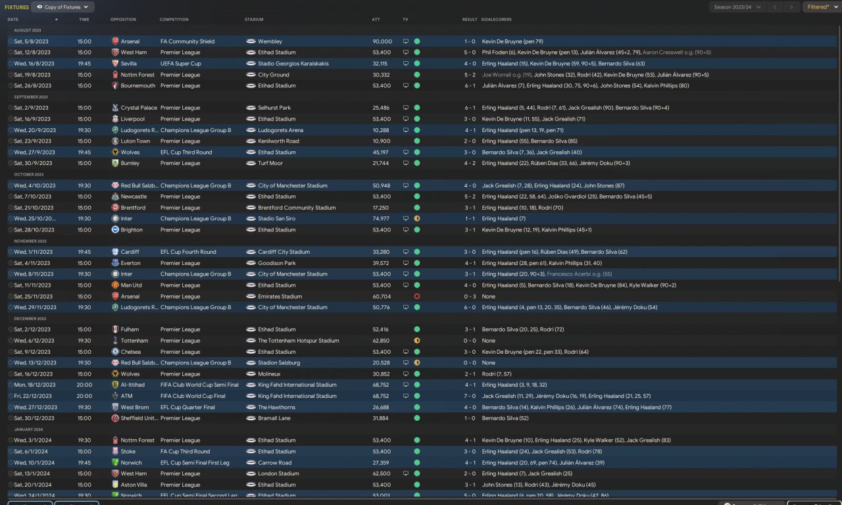The height and width of the screenshot is (505, 842).
Task: Click the Bournemouth club badge
Action: click(116, 85)
